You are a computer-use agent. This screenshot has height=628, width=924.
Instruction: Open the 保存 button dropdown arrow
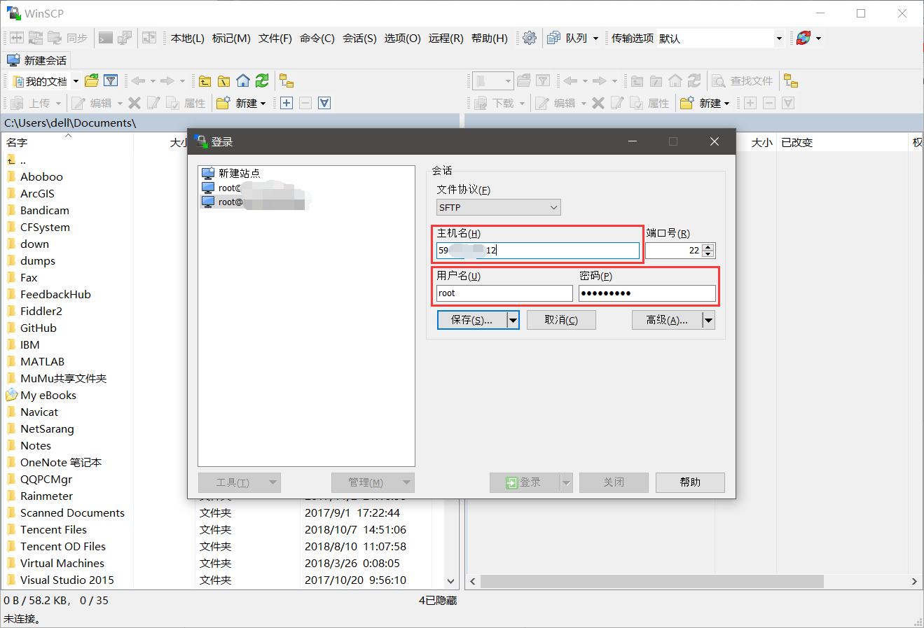coord(513,320)
